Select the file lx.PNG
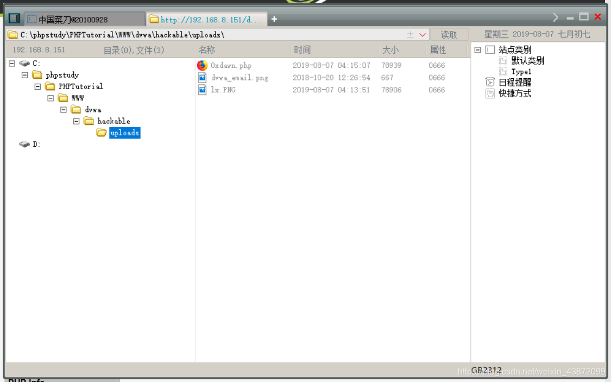The width and height of the screenshot is (611, 382). 223,90
